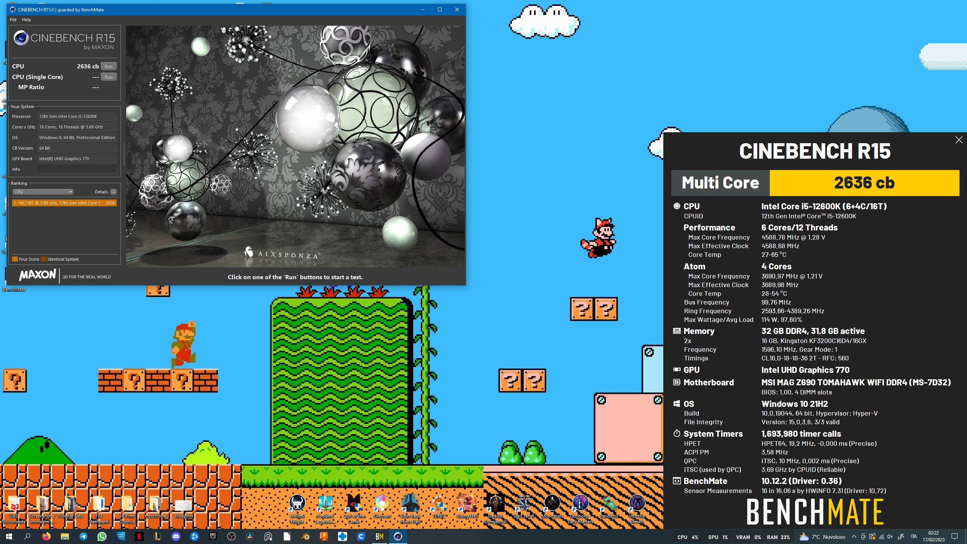Launch Firefox from the taskbar
967x544 pixels.
pyautogui.click(x=46, y=536)
